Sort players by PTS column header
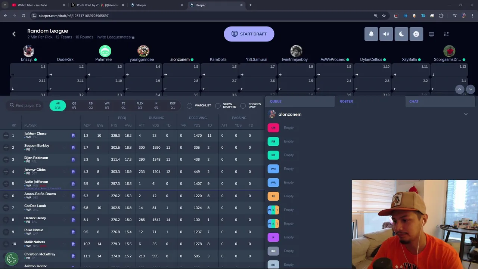Viewport: 478px width, 269px height. tap(114, 126)
